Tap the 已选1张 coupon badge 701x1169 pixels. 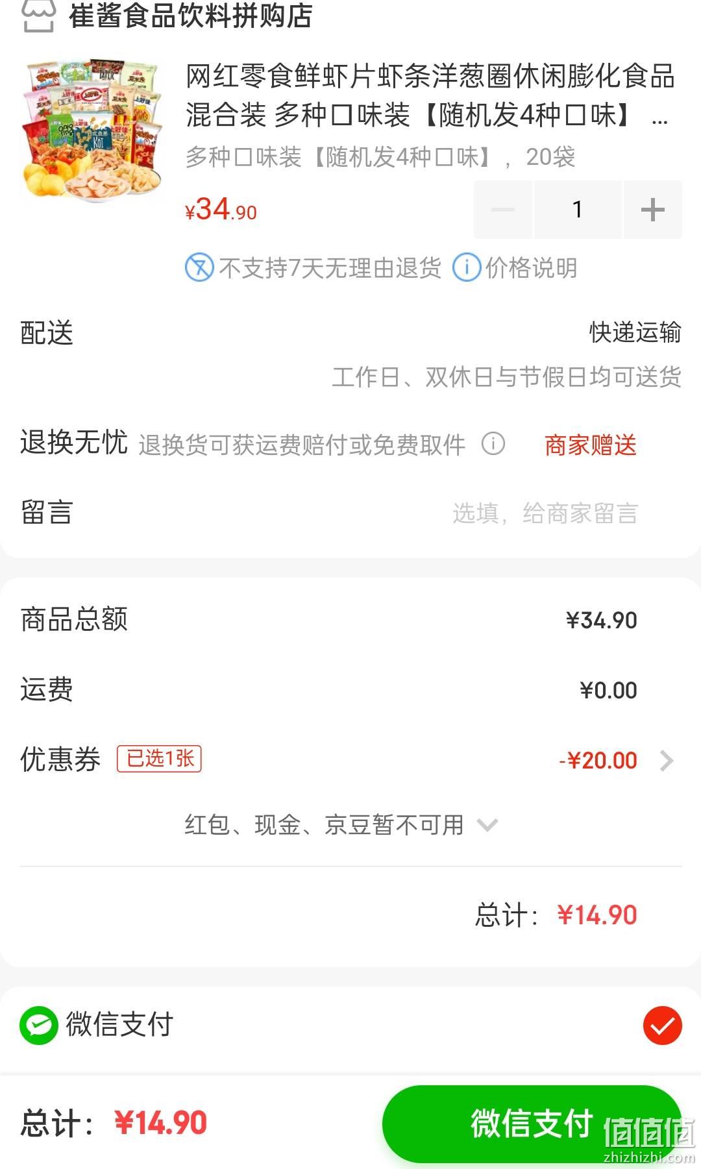[159, 759]
